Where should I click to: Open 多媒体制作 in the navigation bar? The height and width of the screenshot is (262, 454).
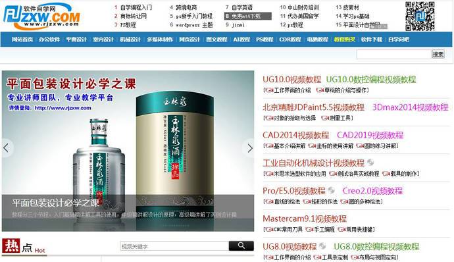pos(160,39)
